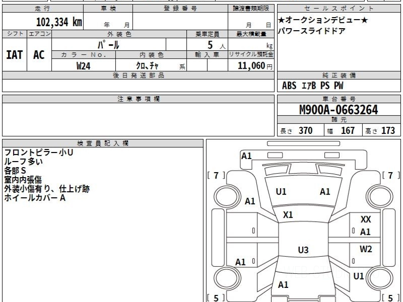Click interior color value クロ、チャ
The width and height of the screenshot is (403, 302).
click(147, 66)
